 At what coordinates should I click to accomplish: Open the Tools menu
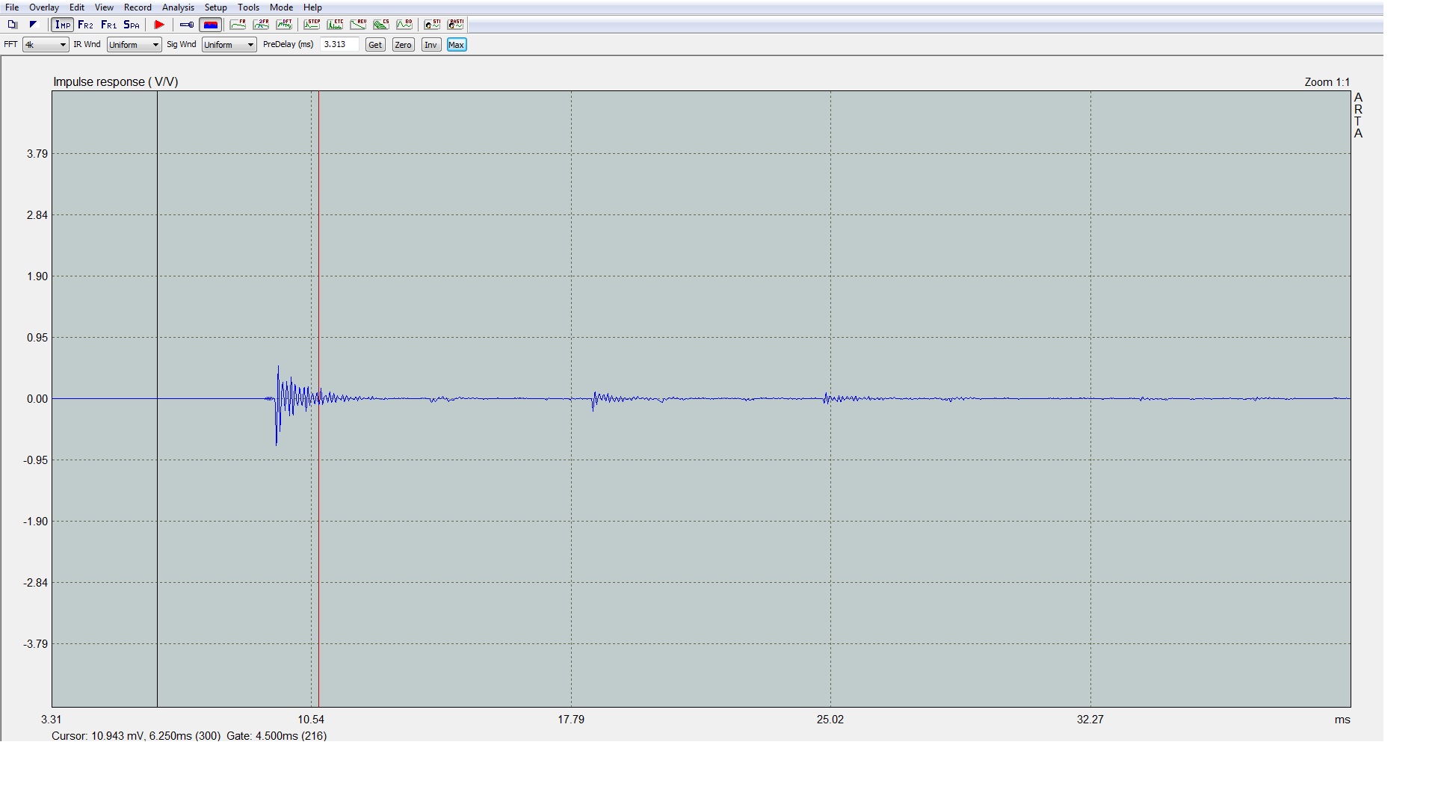pyautogui.click(x=248, y=7)
